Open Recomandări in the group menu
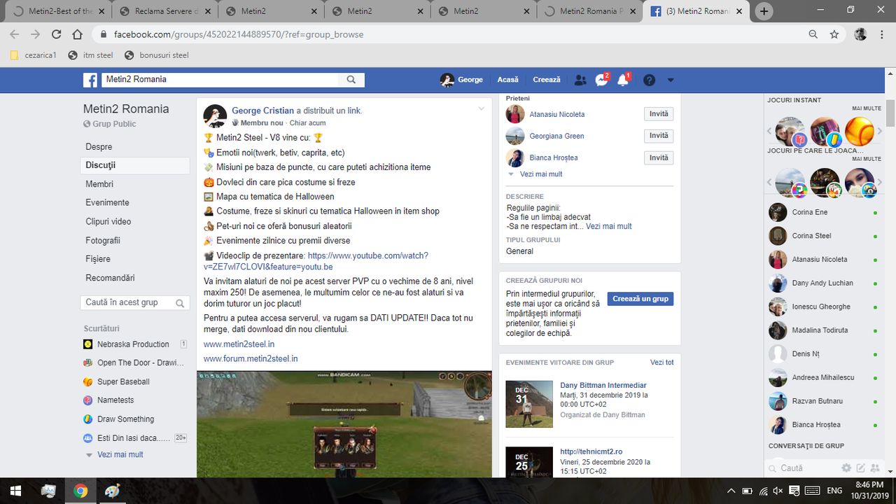Viewport: 896px width, 504px height. point(134,278)
